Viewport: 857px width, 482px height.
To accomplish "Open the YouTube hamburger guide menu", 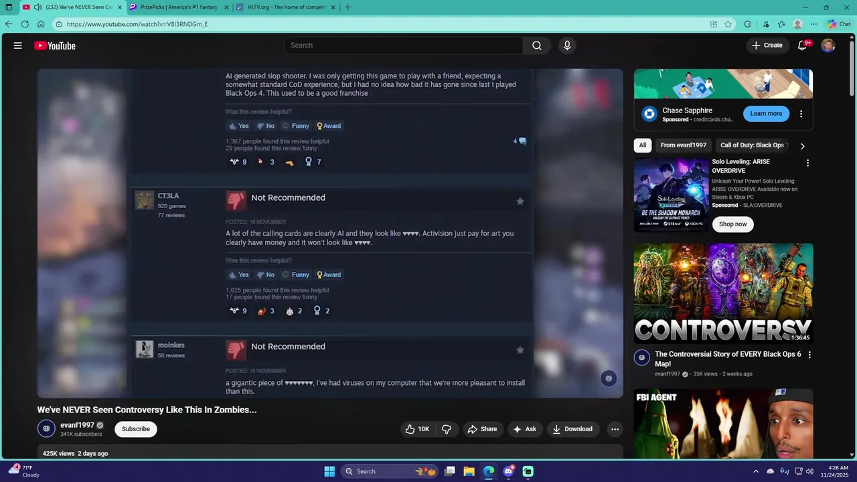I will [x=18, y=46].
